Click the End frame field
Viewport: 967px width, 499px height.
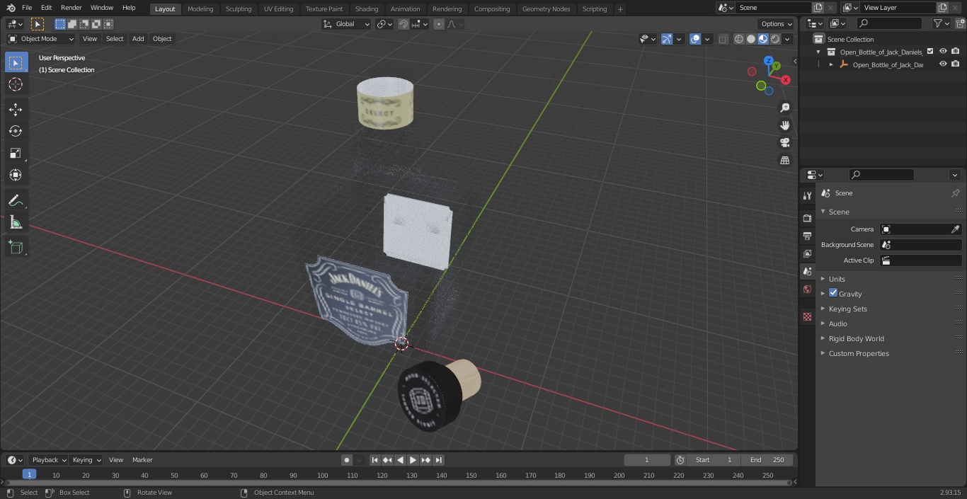(767, 460)
